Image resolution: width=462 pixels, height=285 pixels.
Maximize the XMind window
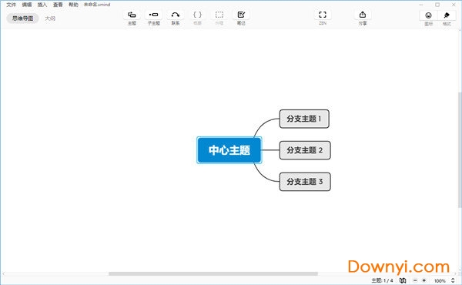tap(437, 5)
